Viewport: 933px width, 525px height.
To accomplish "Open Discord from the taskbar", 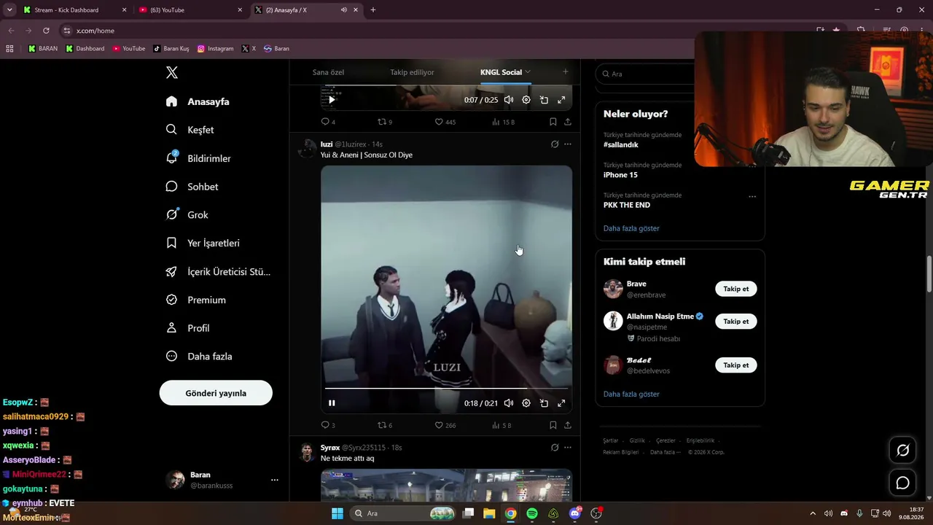I will 574,513.
